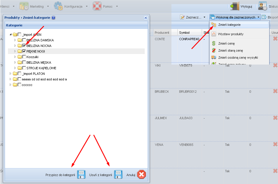
Task: Check the _Import PLATON checkbox
Action: coord(19,74)
